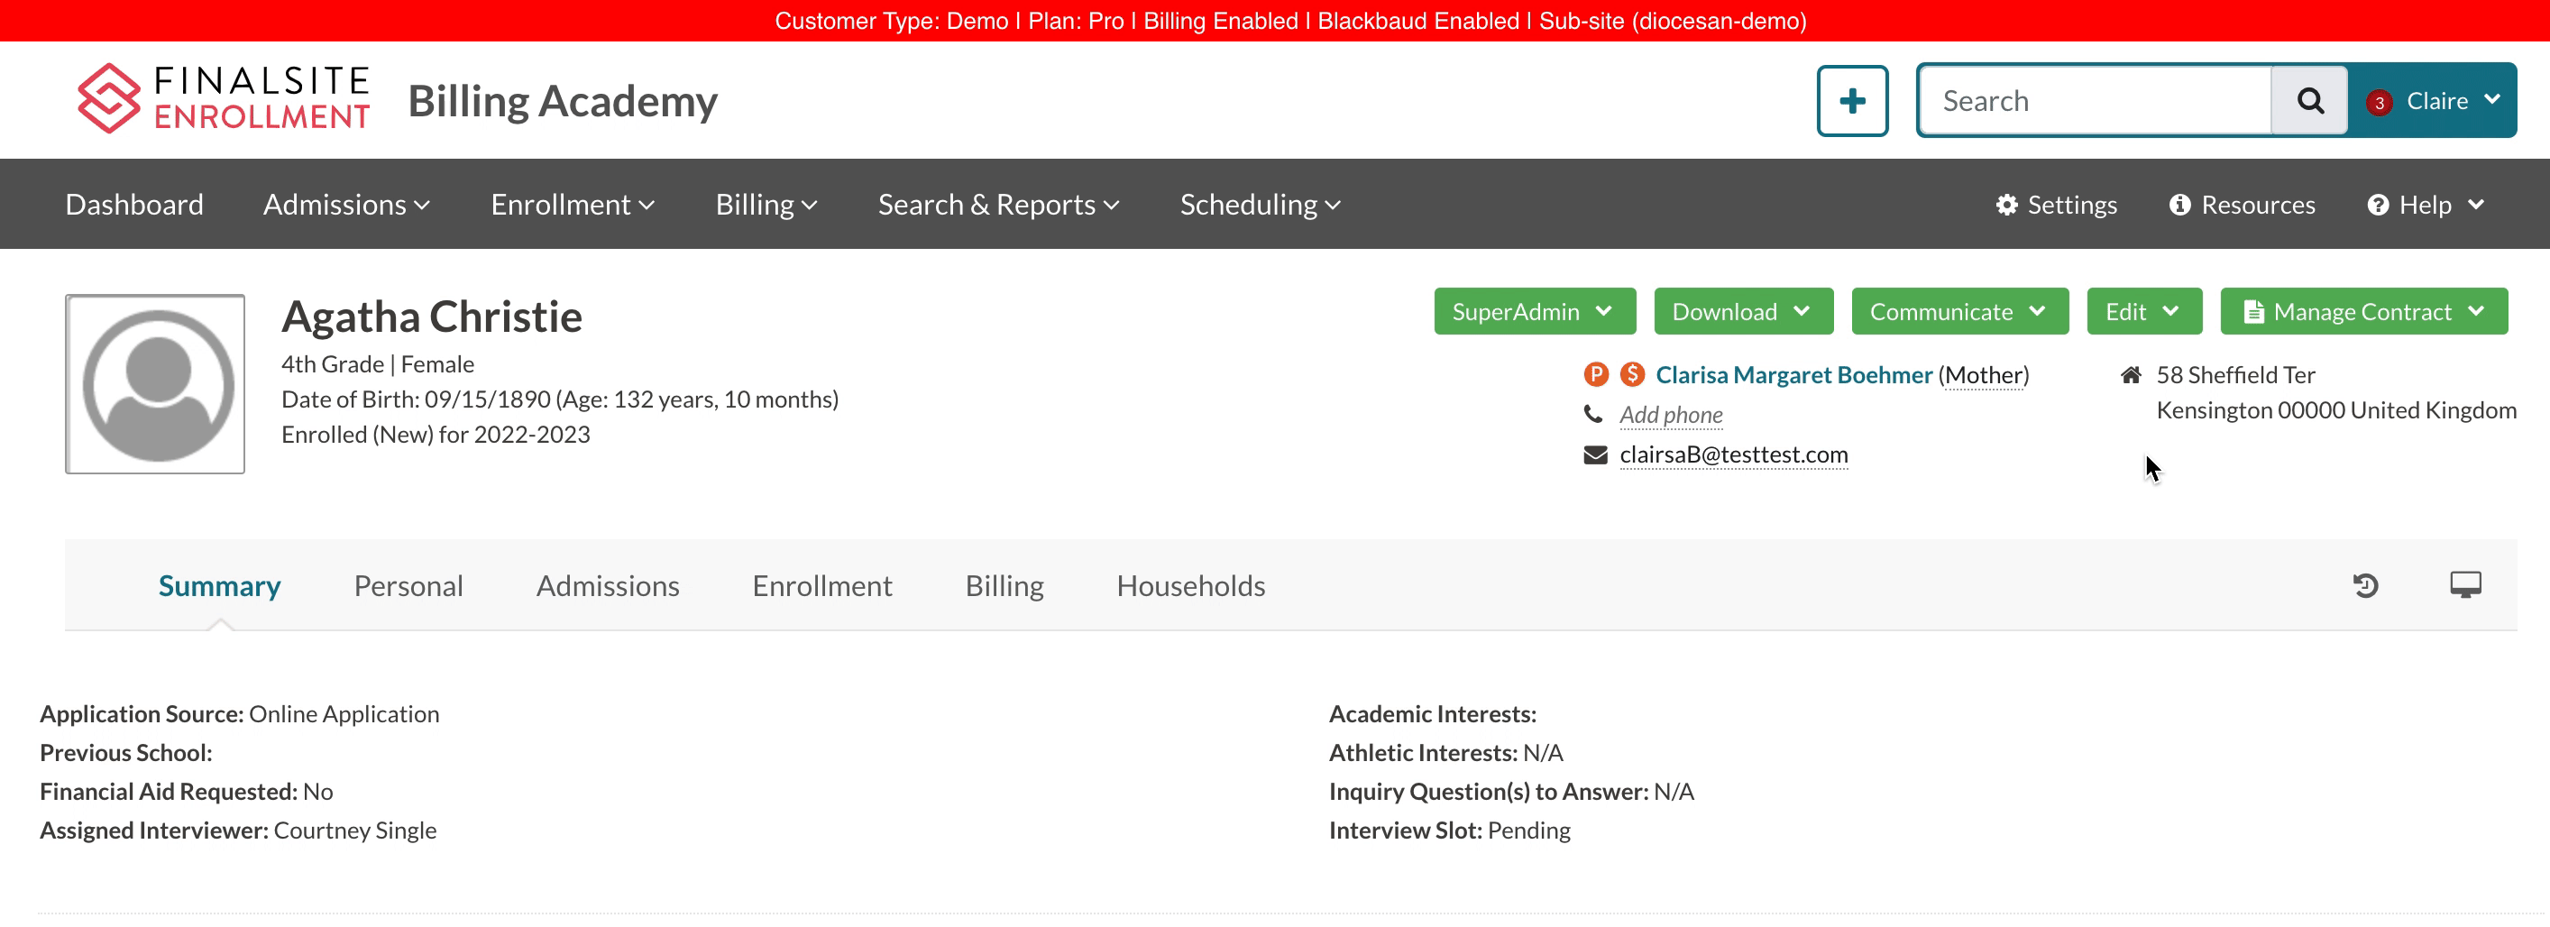Open the activity history clock icon

[2365, 585]
